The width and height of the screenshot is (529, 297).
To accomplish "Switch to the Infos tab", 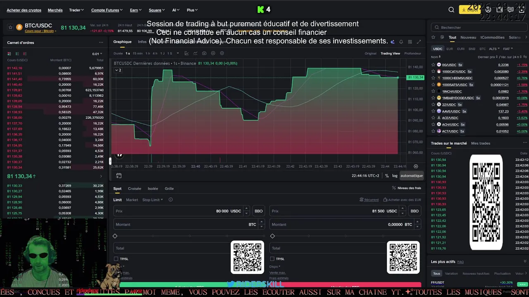I will [x=142, y=42].
